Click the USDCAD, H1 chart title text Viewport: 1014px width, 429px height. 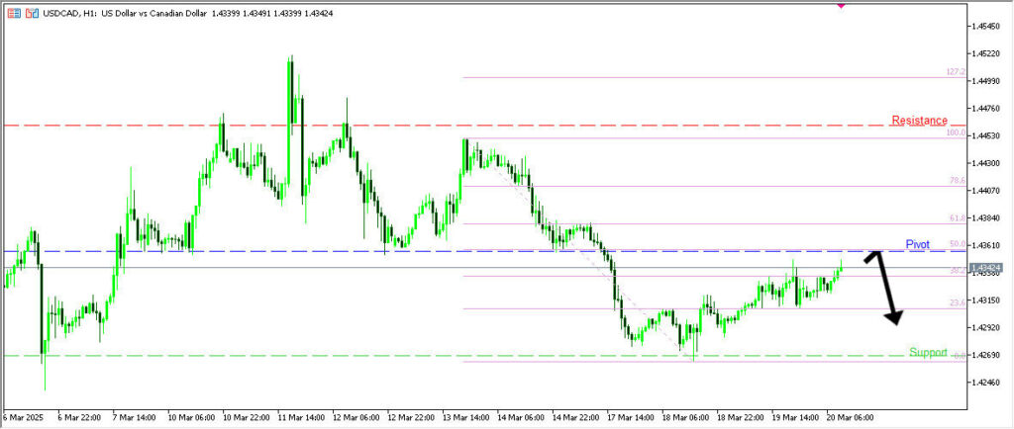click(x=66, y=13)
